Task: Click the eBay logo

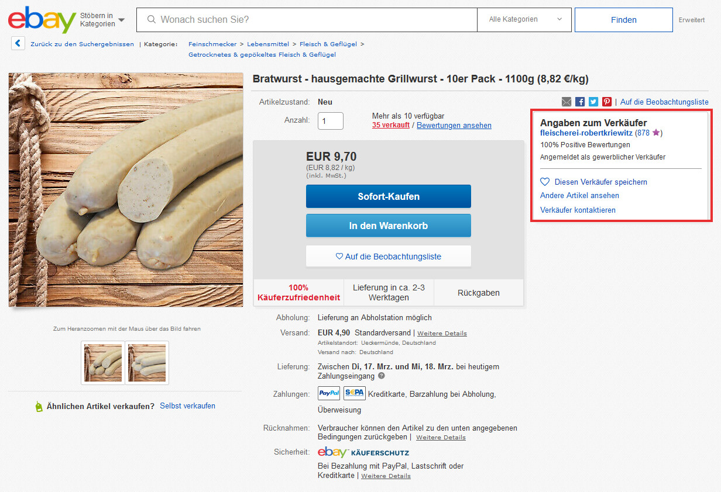Action: [x=42, y=20]
